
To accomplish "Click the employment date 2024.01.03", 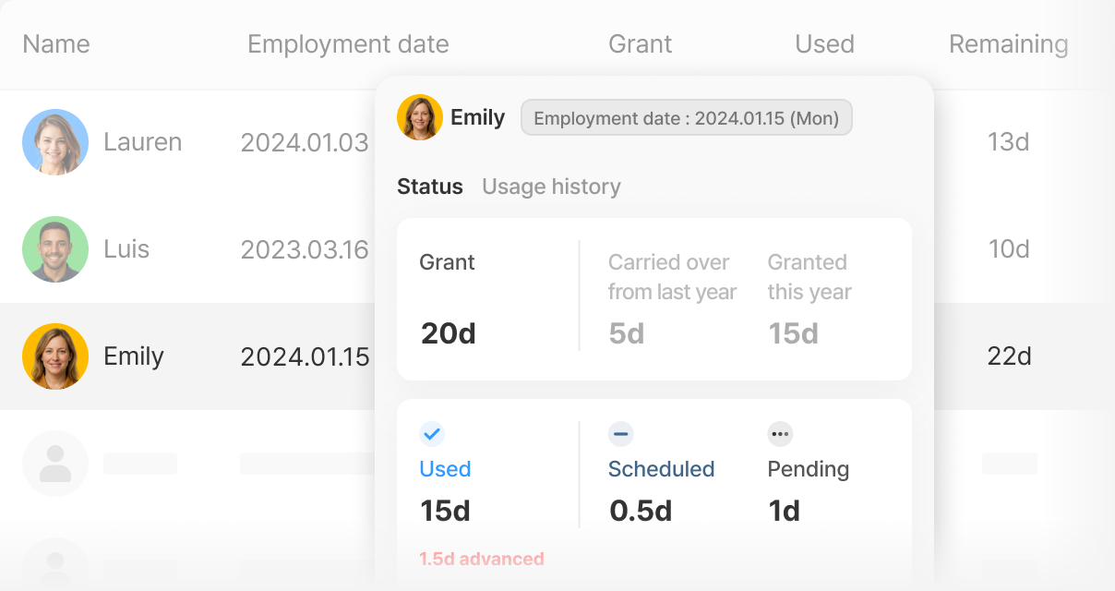I will coord(305,142).
